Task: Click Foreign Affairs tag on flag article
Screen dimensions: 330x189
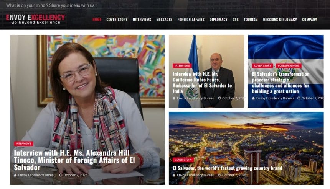Action: [x=289, y=66]
